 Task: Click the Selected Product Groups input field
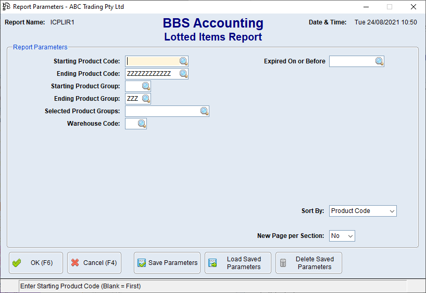tap(162, 111)
